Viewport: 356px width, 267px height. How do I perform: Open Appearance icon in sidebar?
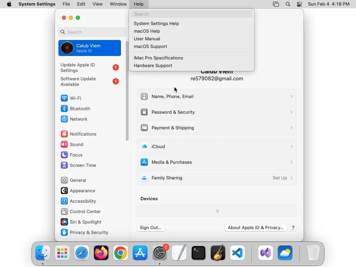[64, 191]
